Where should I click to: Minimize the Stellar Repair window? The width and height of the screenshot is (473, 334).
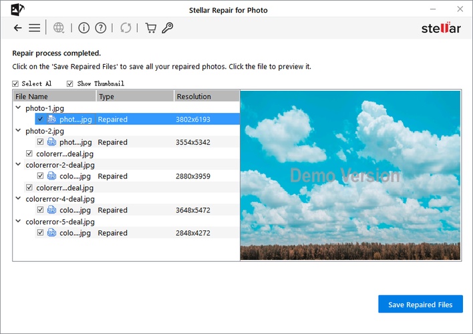433,9
